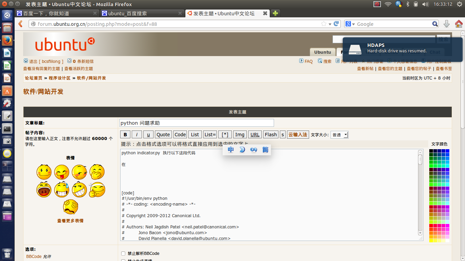Screen dimensions: 465x261
Task: Close the ubuntu_百度搜索 tab
Action: 180,13
